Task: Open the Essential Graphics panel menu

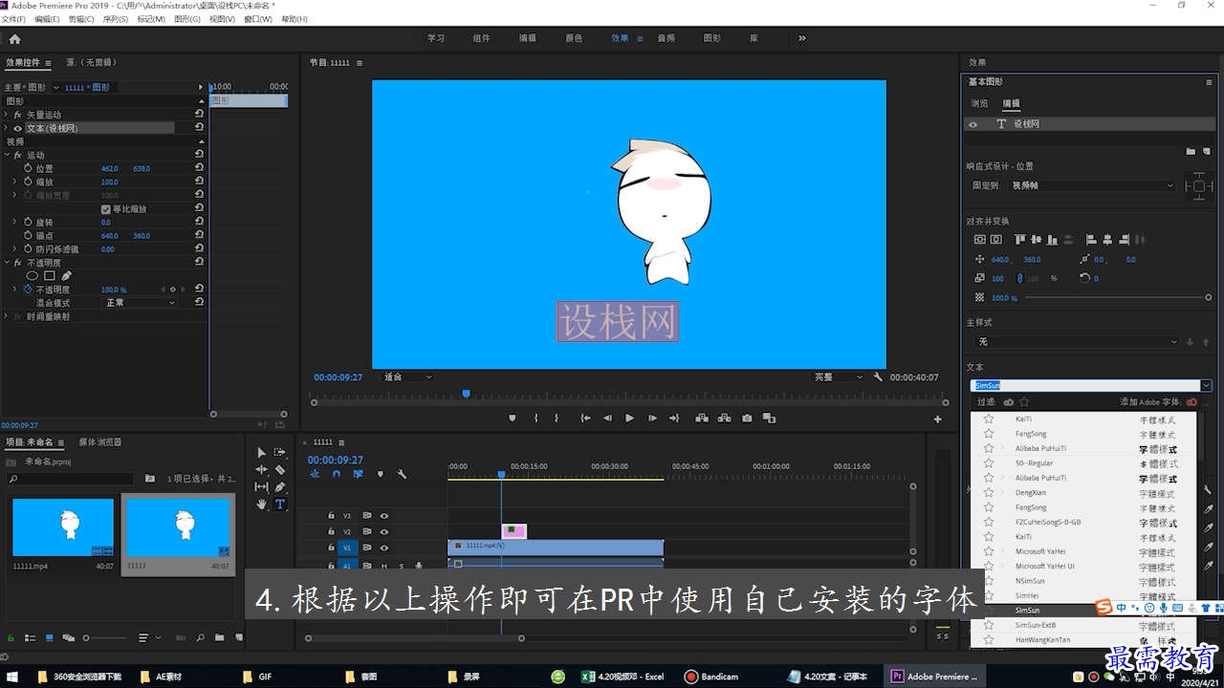Action: coord(1210,82)
